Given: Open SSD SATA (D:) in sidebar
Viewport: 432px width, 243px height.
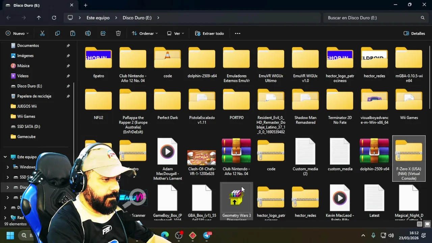Looking at the screenshot, I should pyautogui.click(x=29, y=127).
